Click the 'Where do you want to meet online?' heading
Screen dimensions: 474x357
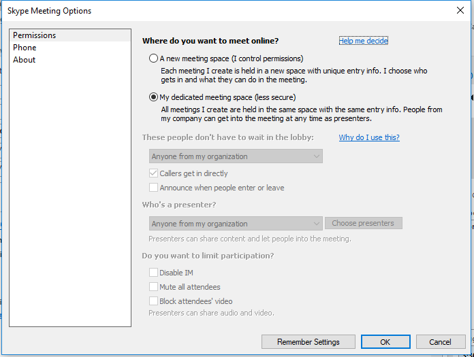tap(210, 41)
